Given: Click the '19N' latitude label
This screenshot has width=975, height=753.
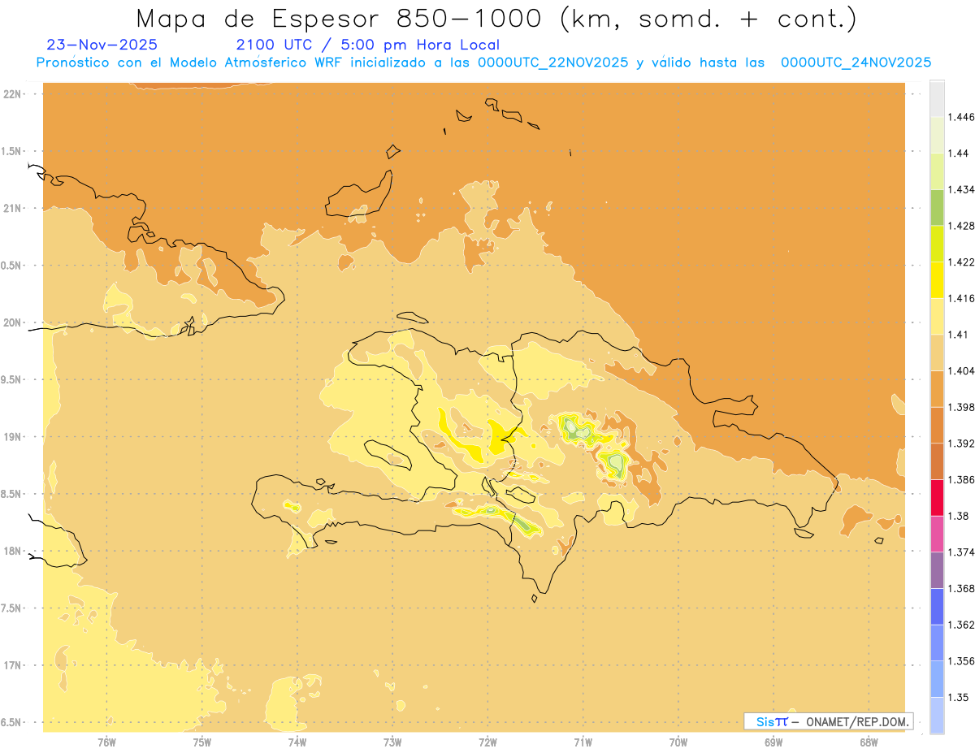Looking at the screenshot, I should click(x=12, y=436).
